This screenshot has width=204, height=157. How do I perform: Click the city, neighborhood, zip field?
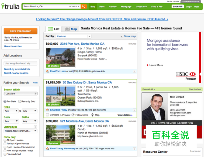point(20,63)
